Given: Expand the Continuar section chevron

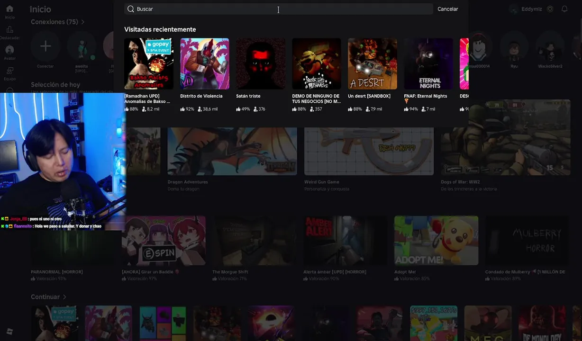Looking at the screenshot, I should (x=64, y=297).
